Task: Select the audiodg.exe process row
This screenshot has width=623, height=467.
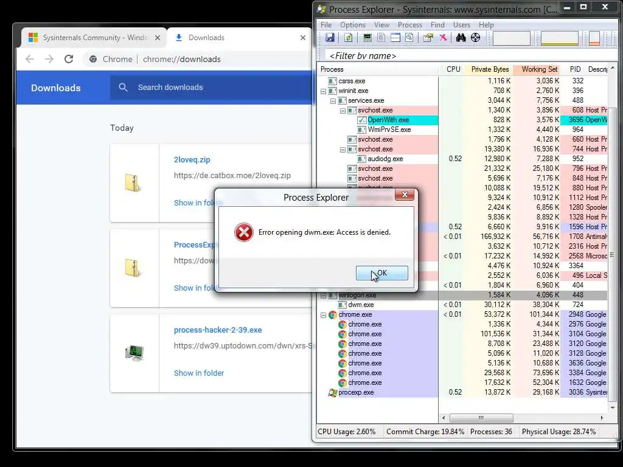Action: tap(463, 159)
